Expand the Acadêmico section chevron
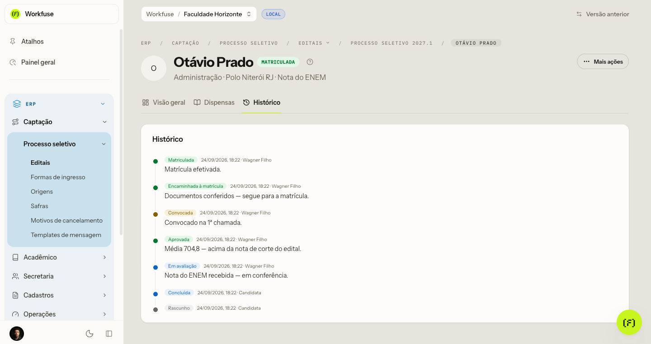The image size is (651, 344). point(104,257)
